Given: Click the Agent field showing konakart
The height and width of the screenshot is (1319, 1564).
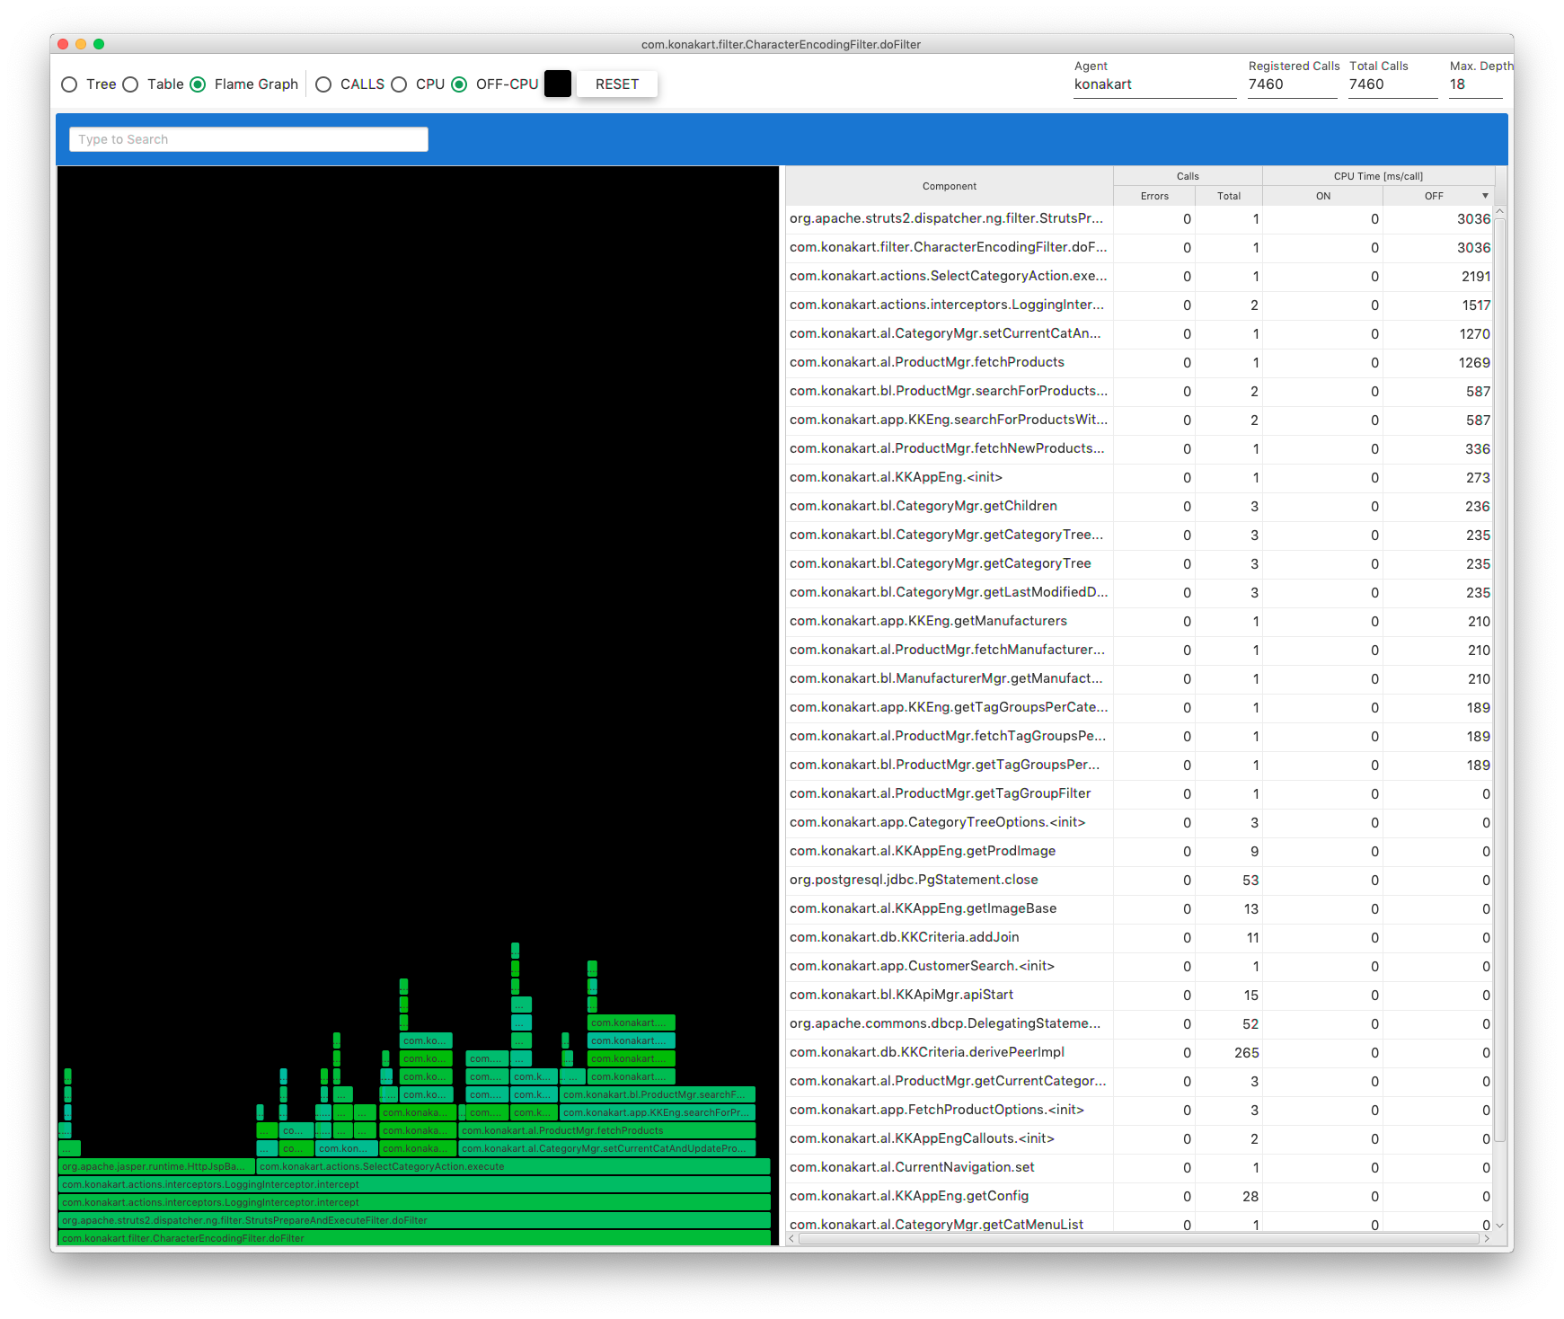Looking at the screenshot, I should (x=1154, y=84).
